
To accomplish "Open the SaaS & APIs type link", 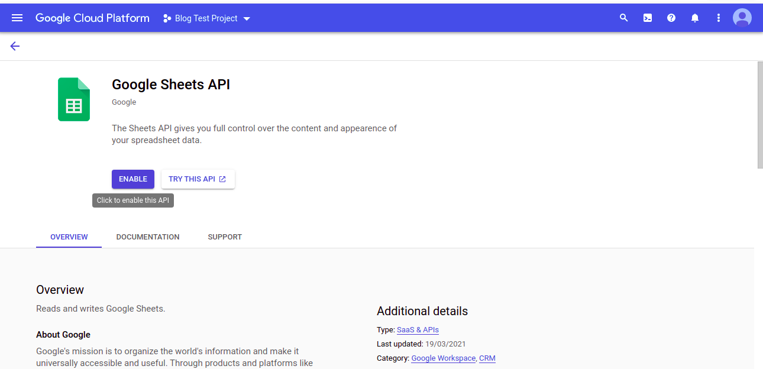I will tap(418, 330).
